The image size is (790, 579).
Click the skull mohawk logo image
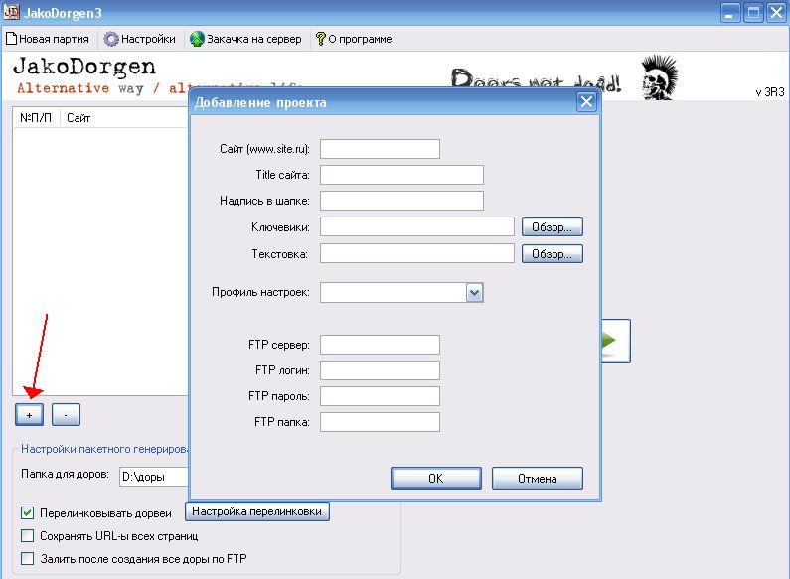(x=660, y=77)
